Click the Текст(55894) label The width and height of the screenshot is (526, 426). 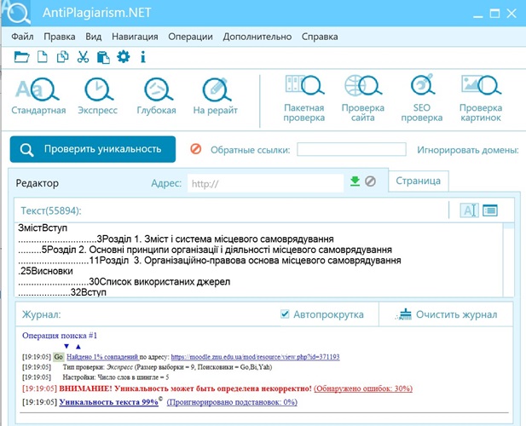(51, 210)
